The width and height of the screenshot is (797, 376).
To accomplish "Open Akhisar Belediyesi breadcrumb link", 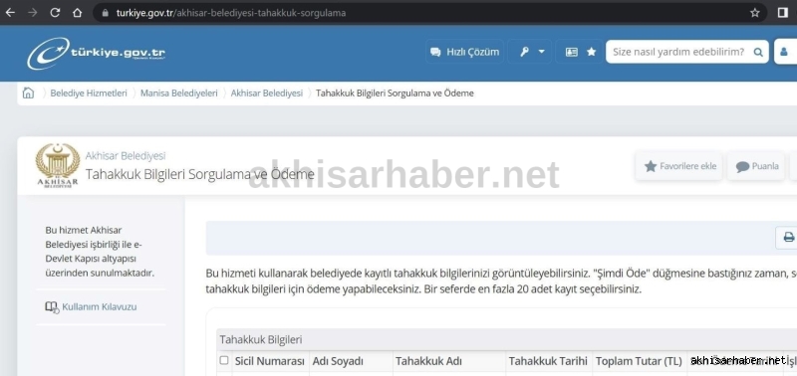I will (x=266, y=93).
